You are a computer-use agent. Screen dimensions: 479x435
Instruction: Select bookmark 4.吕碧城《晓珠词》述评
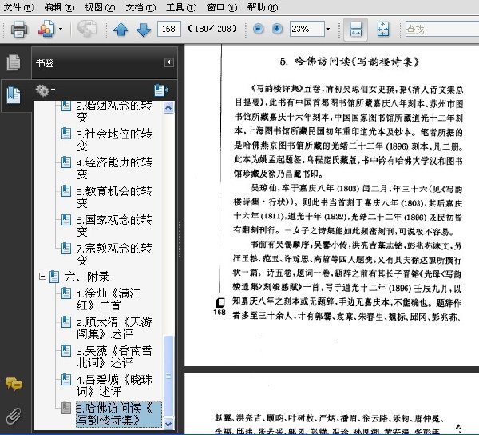[114, 385]
